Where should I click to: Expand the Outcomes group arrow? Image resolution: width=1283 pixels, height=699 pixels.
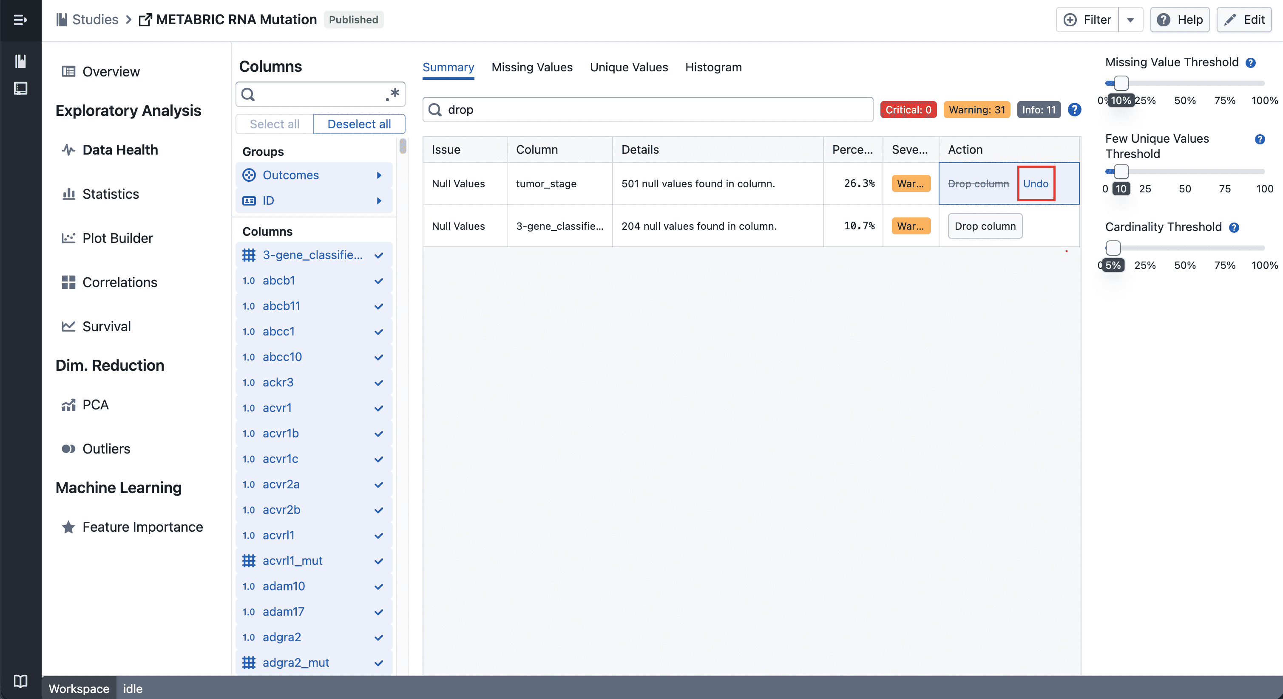pos(379,175)
